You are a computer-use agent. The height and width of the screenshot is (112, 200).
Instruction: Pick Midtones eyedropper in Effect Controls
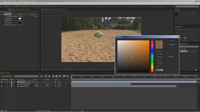23,21
